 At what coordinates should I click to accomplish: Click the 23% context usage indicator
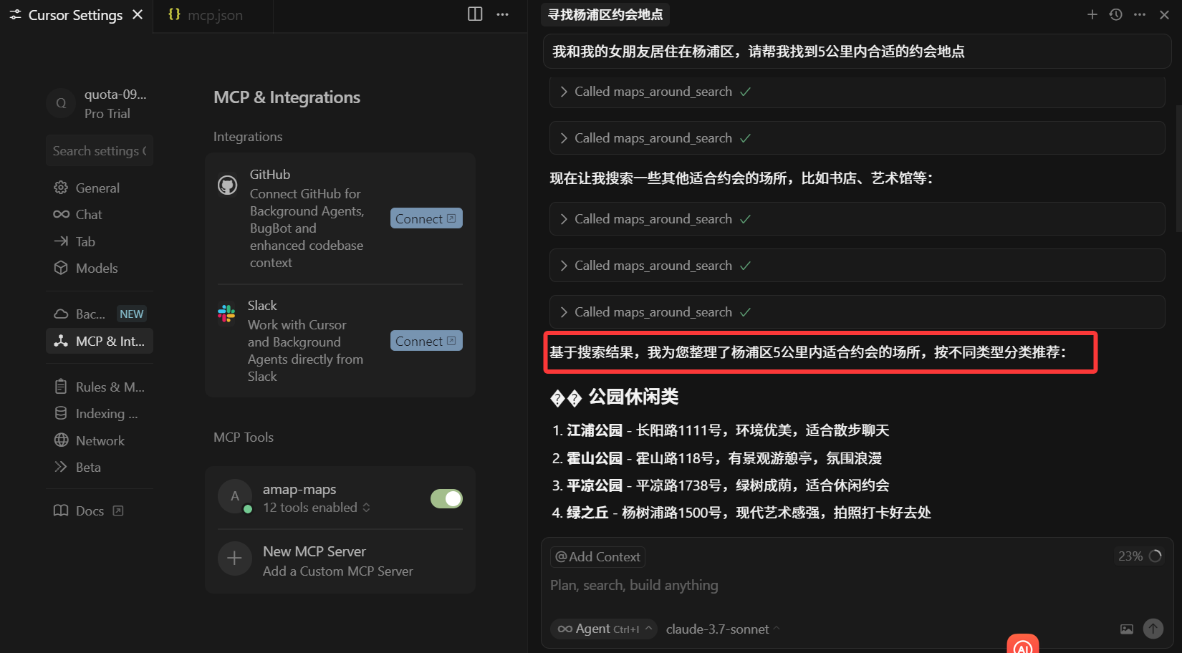pyautogui.click(x=1139, y=556)
